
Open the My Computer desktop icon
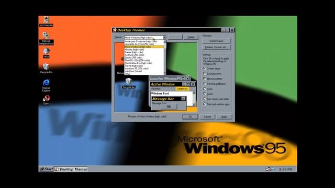[46, 21]
